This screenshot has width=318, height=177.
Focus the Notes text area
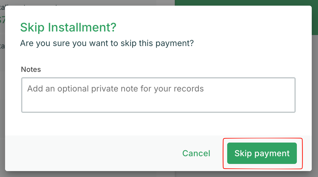pyautogui.click(x=158, y=95)
